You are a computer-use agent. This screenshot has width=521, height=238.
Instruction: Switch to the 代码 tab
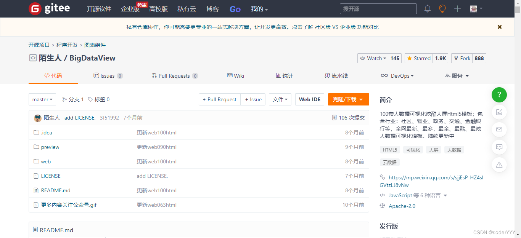pos(53,76)
